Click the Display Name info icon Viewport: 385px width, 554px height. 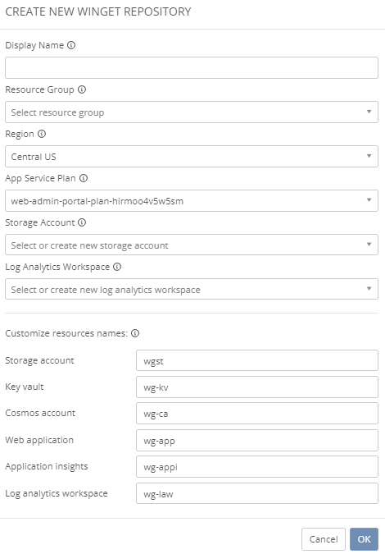click(71, 45)
